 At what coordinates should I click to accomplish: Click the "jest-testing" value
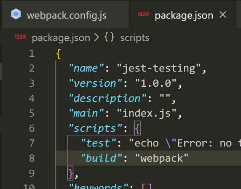click(159, 69)
